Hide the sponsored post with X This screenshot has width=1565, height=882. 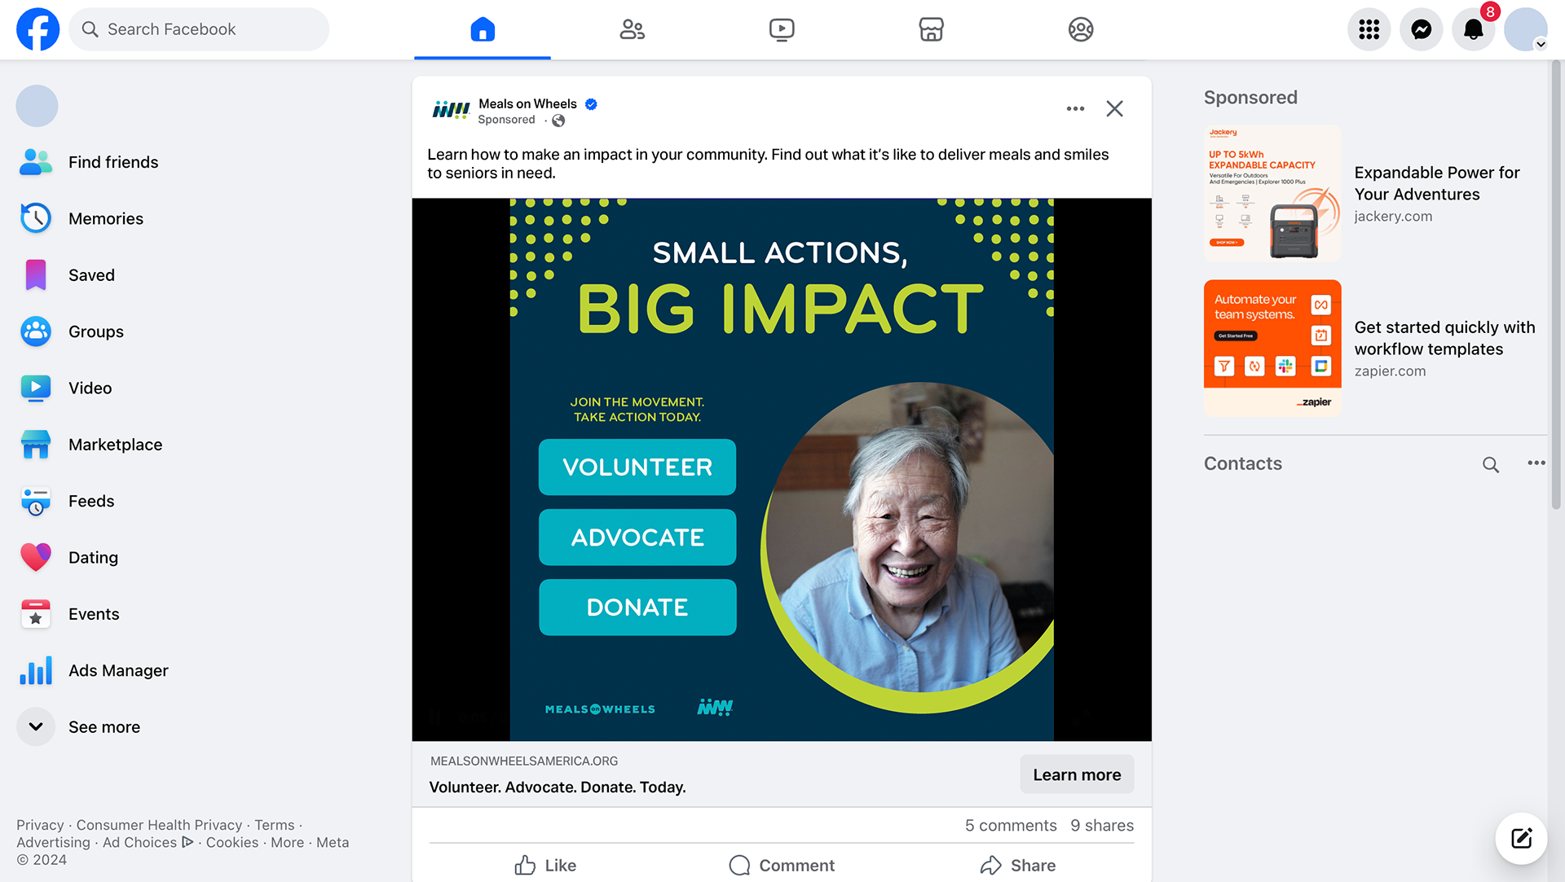1114,108
